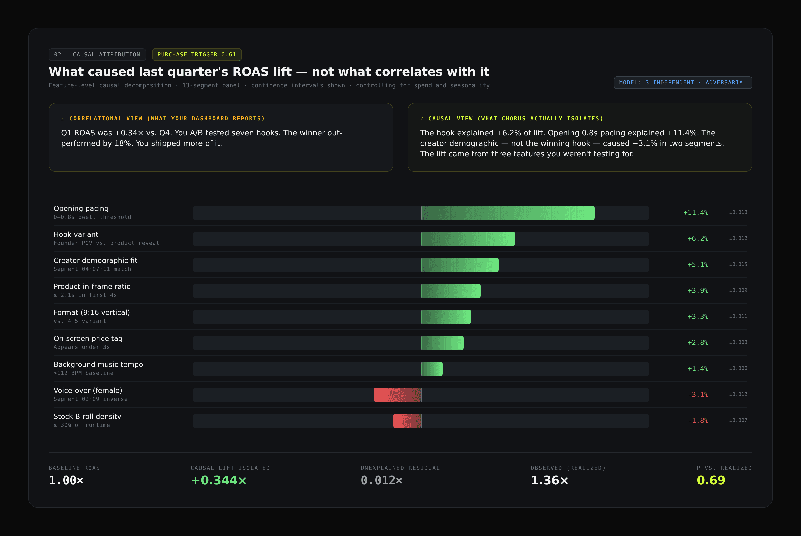Click the green Opening pacing bar

(x=508, y=213)
